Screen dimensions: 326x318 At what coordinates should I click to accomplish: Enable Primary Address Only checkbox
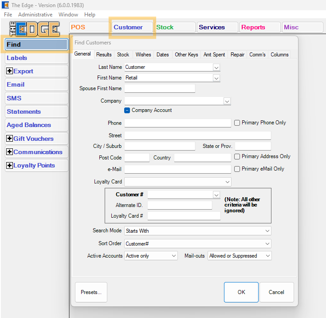click(x=237, y=156)
